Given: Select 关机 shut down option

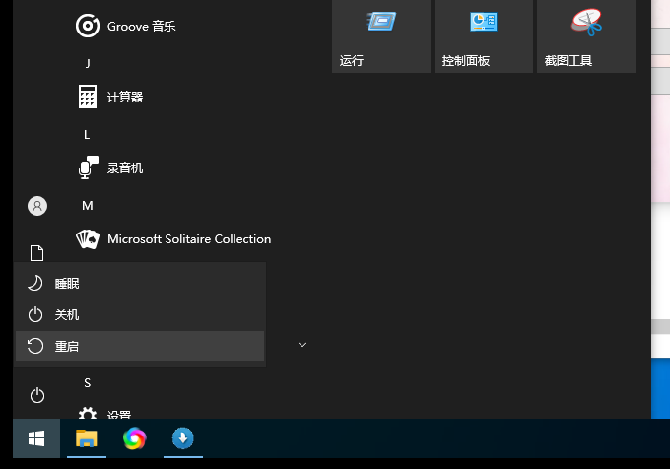Looking at the screenshot, I should pyautogui.click(x=140, y=315).
